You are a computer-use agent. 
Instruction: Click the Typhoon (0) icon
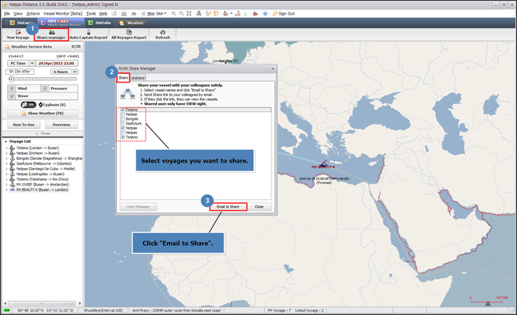pyautogui.click(x=41, y=104)
